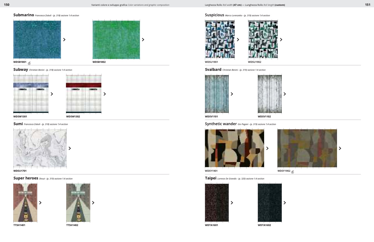This screenshot has width=374, height=242.
Task: Click the arrow next to blue Submarino swatch
Action: (x=64, y=40)
